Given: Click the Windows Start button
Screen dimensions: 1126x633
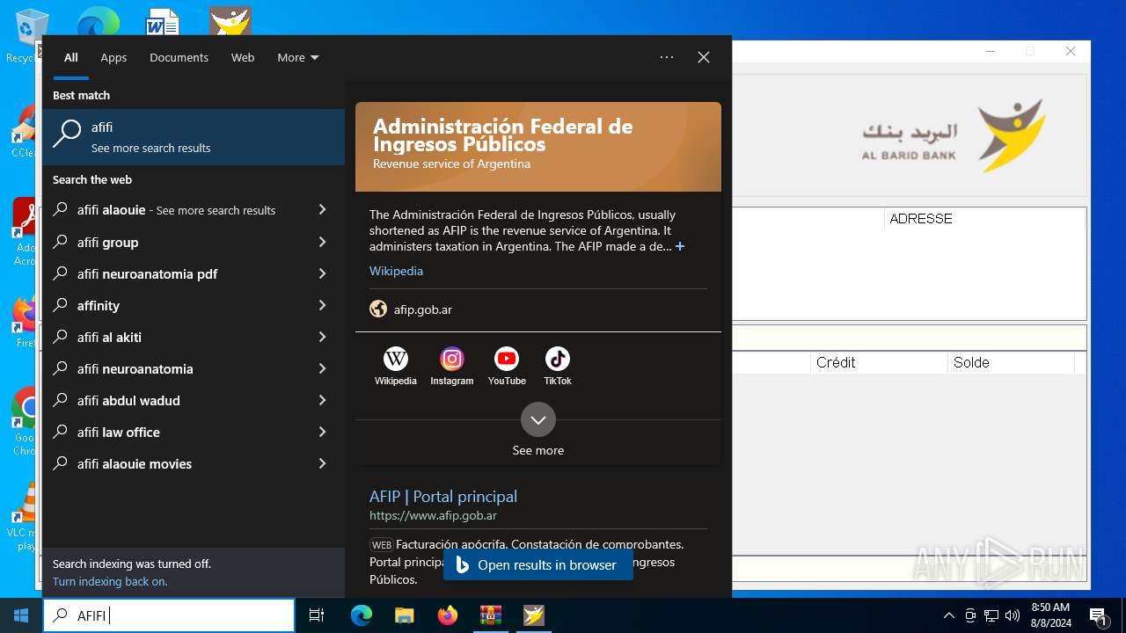Looking at the screenshot, I should pyautogui.click(x=21, y=615).
